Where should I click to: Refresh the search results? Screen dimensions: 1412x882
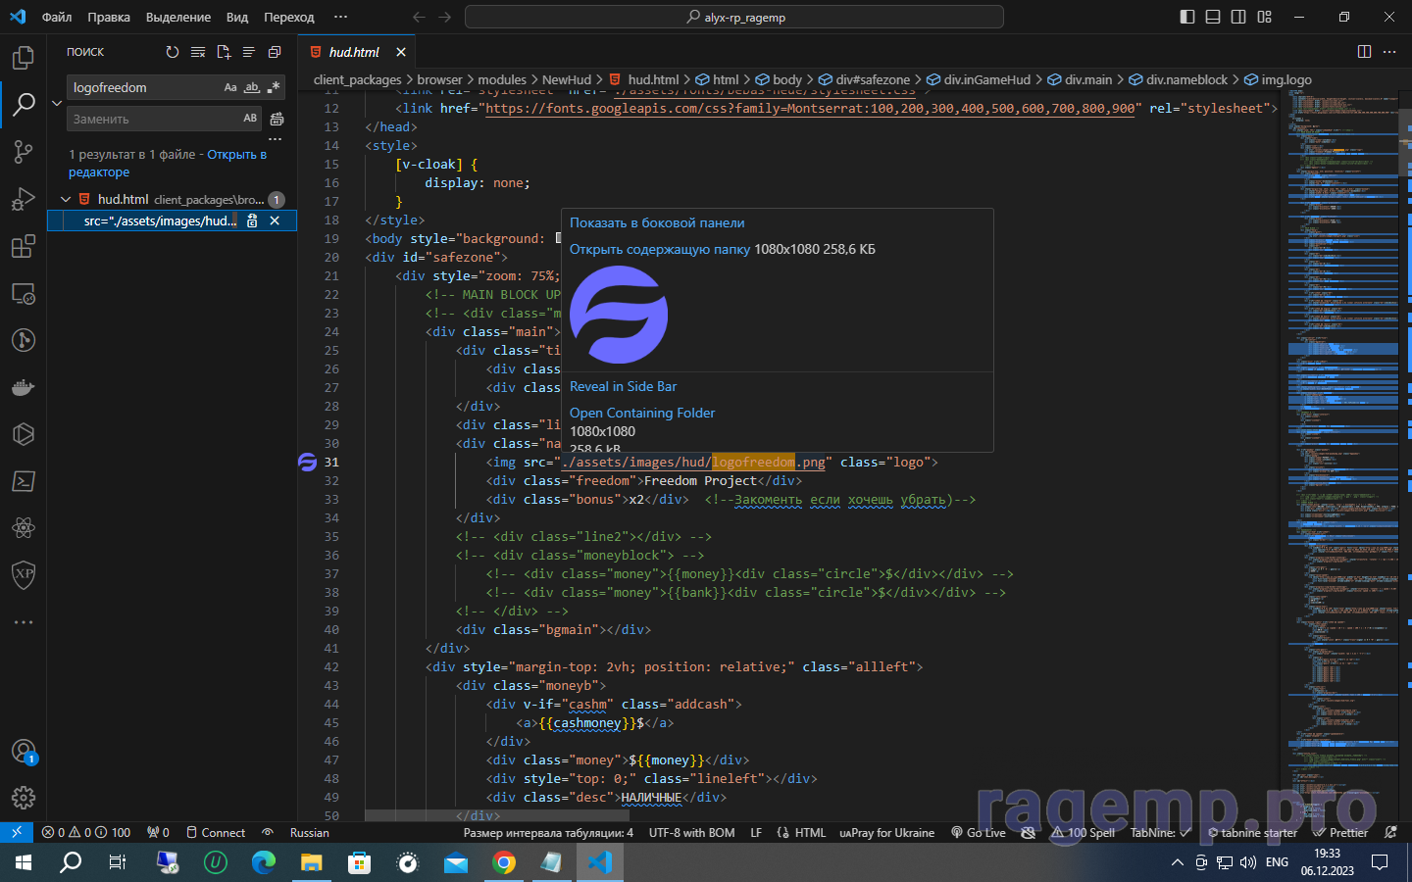(x=173, y=52)
